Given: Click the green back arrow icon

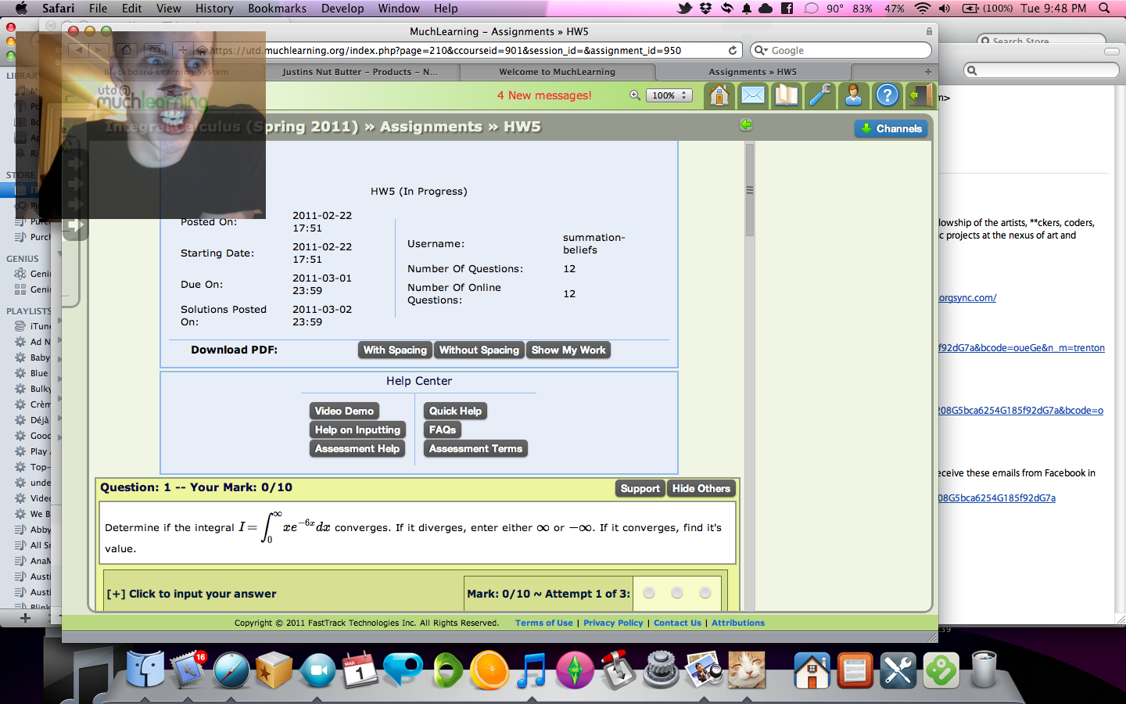Looking at the screenshot, I should tap(746, 125).
